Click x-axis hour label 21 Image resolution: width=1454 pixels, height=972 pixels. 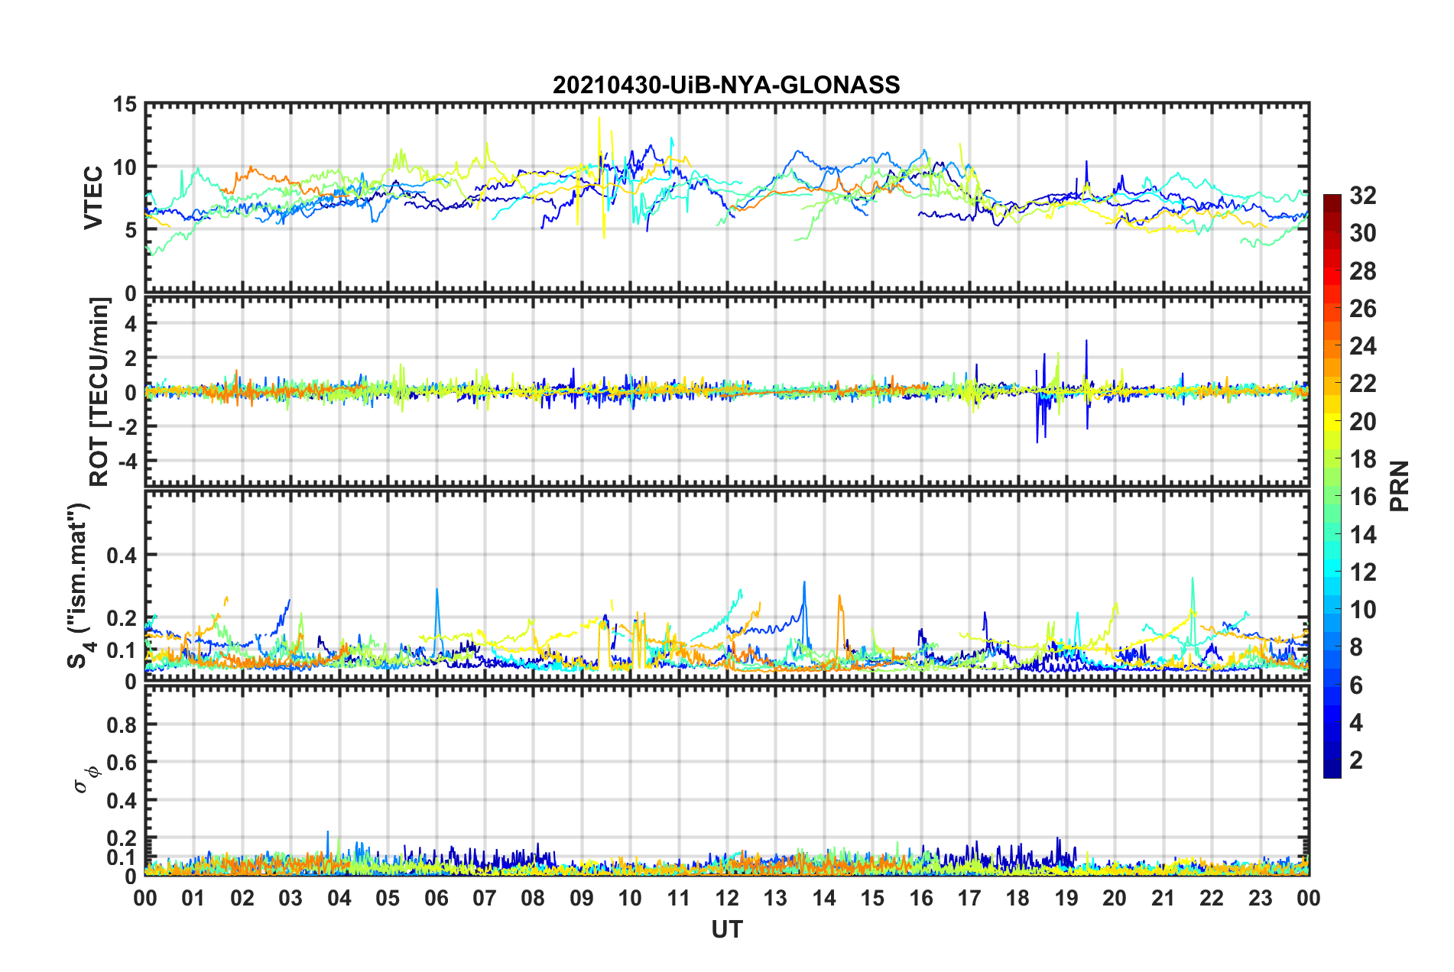click(1164, 898)
